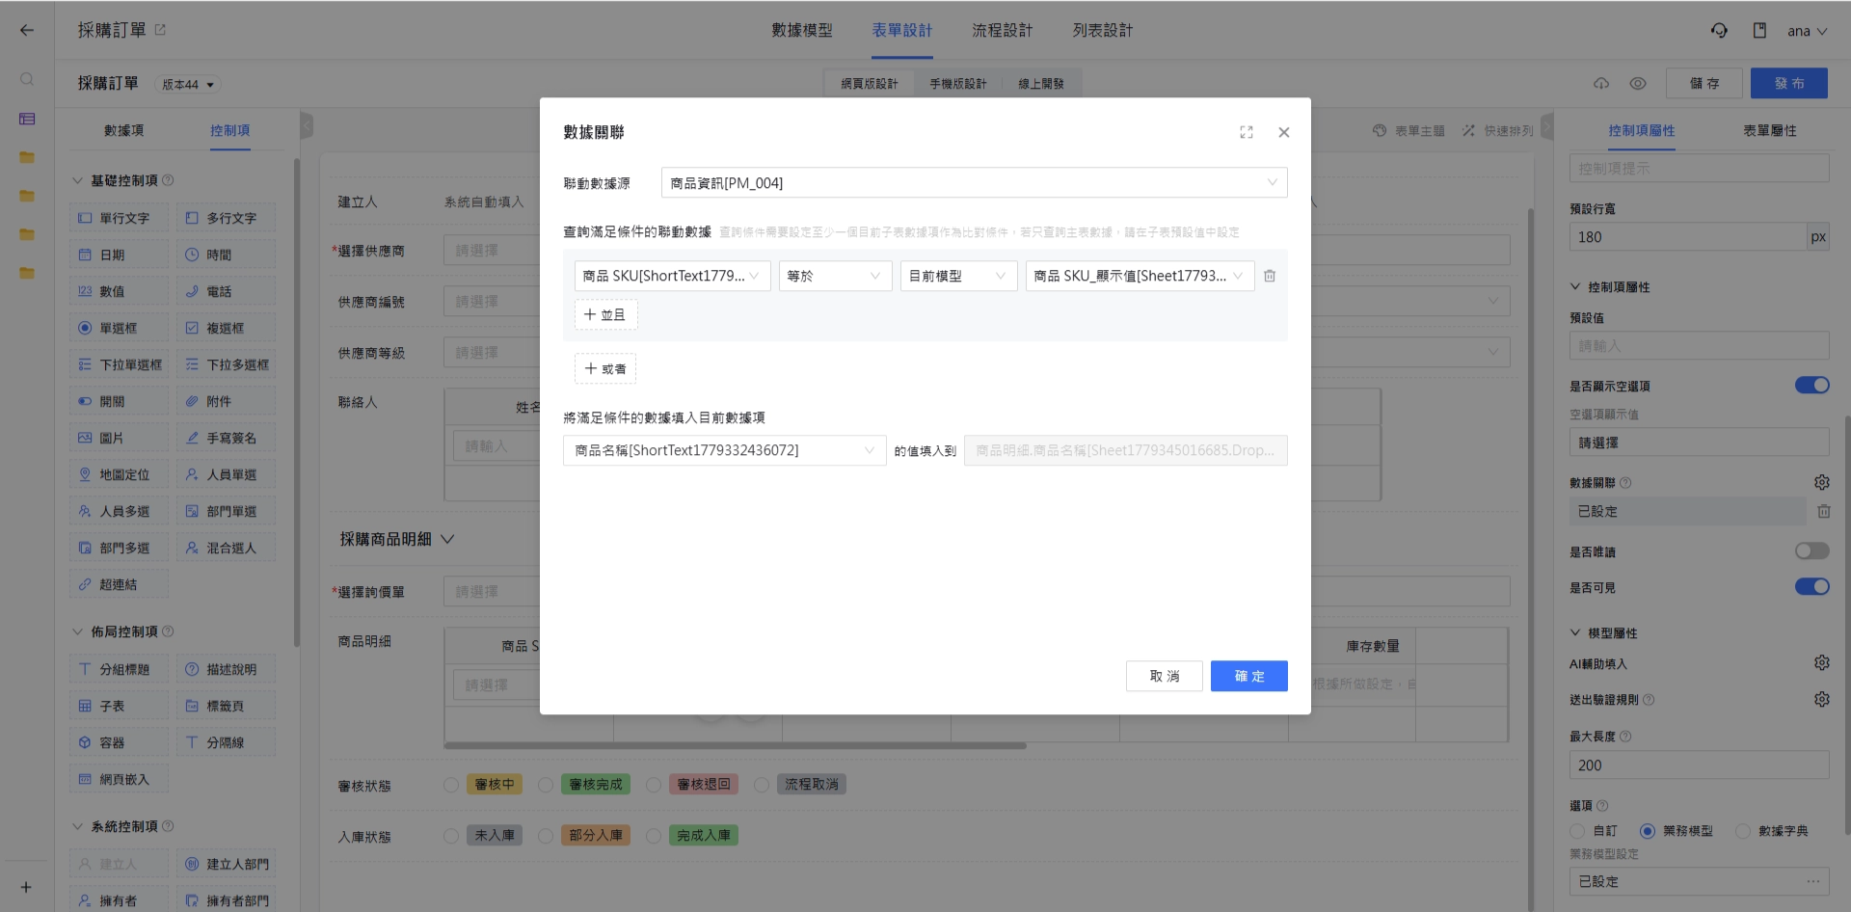Open the 目前模型 dropdown
1851x912 pixels.
(958, 276)
